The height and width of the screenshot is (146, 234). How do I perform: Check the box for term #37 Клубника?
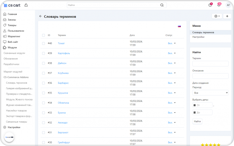(x=43, y=73)
